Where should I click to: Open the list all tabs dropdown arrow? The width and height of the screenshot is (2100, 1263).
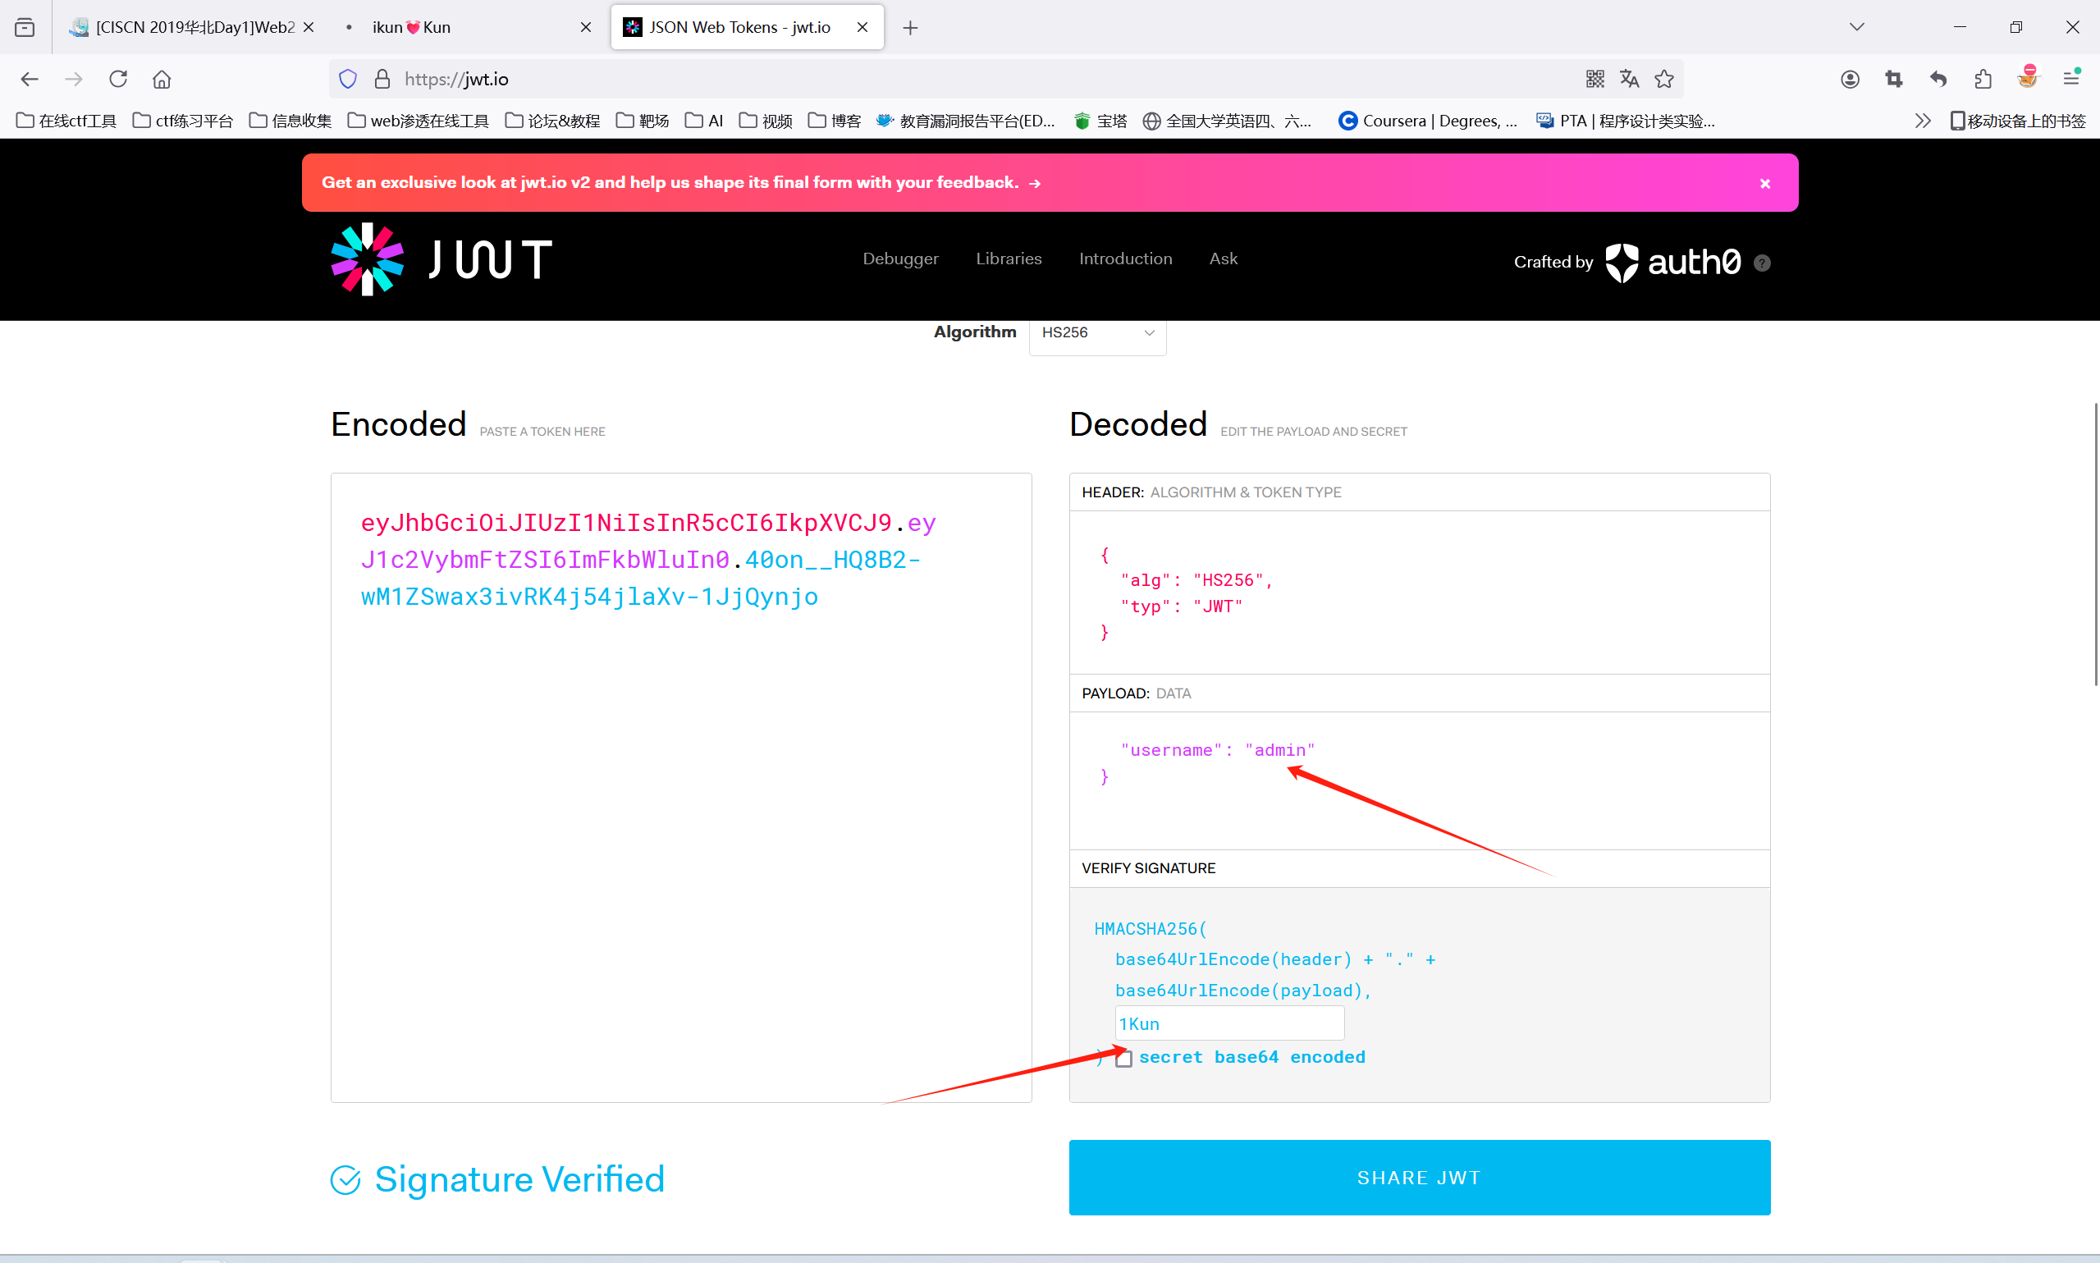[1856, 27]
